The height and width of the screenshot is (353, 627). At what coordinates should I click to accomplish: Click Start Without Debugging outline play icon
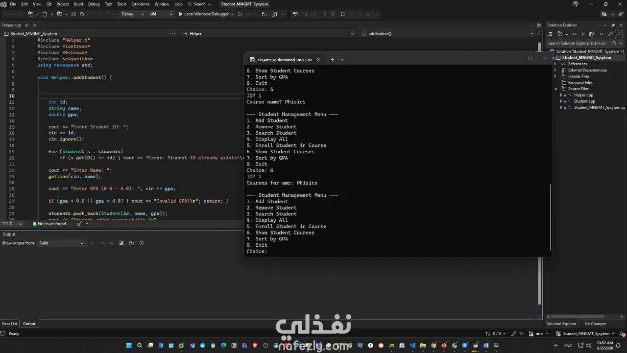click(240, 14)
